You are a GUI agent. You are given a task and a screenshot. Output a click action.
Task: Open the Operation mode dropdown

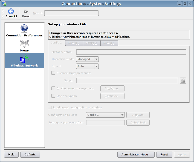96,59
